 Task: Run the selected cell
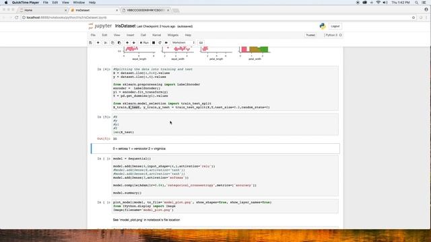click(144, 43)
